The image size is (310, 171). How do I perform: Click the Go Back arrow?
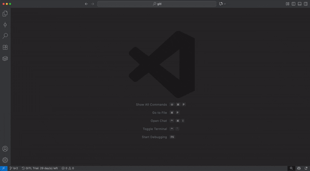click(x=86, y=4)
